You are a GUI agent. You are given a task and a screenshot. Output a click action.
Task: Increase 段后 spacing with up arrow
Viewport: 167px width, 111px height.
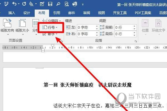pos(134,33)
